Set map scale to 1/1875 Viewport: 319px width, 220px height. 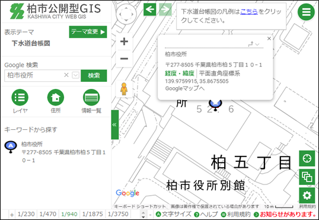coord(92,214)
